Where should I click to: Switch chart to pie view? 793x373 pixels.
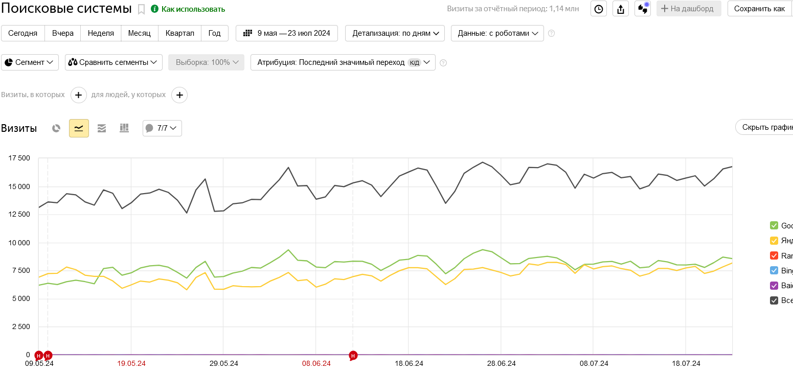(56, 128)
